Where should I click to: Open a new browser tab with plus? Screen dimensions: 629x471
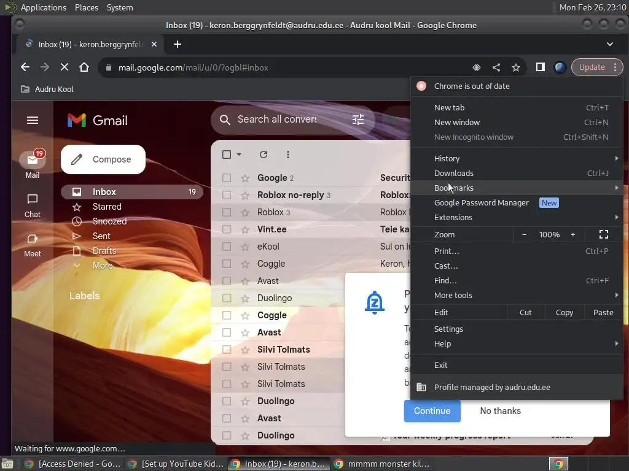pos(178,44)
